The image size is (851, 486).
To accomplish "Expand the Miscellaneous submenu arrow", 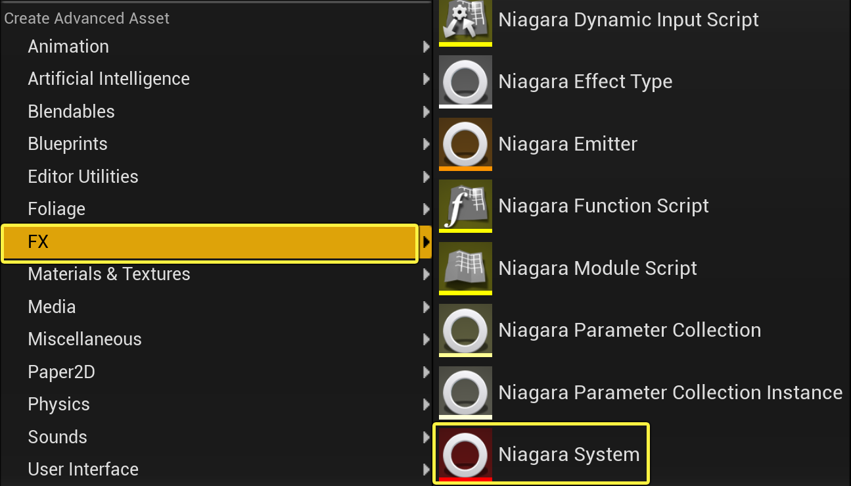I will pyautogui.click(x=426, y=339).
